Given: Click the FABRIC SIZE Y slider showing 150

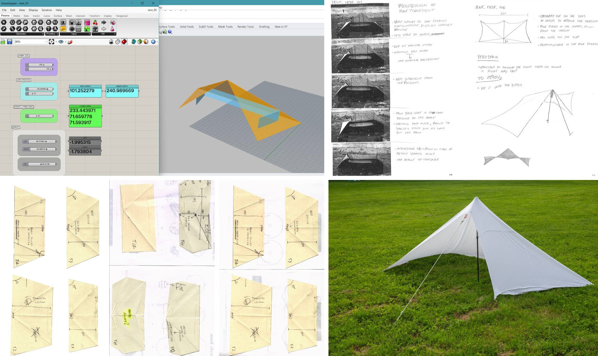Looking at the screenshot, I should (x=39, y=69).
